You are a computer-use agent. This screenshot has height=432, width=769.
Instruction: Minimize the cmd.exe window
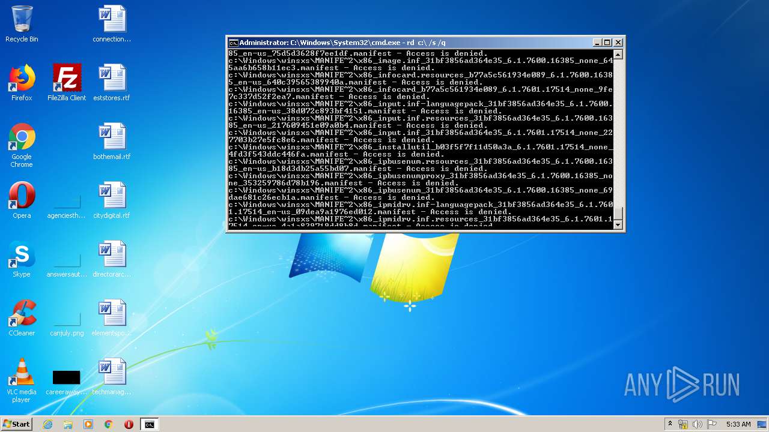[x=597, y=43]
